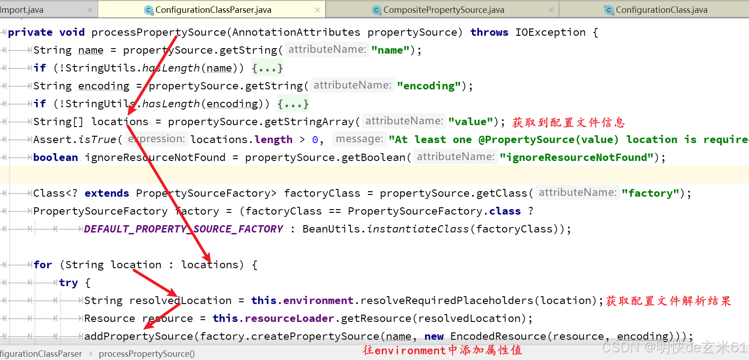Click the IOException in the throws clause
The height and width of the screenshot is (360, 749).
pos(550,32)
